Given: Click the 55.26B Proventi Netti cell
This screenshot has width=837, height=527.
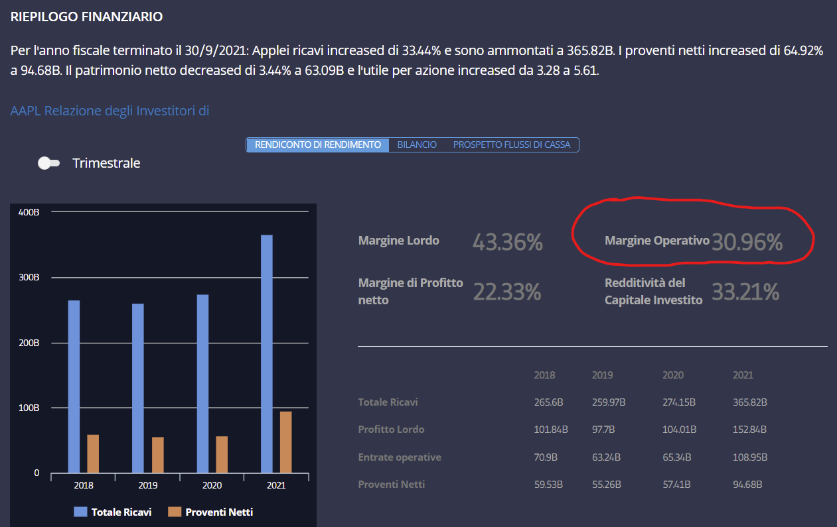Looking at the screenshot, I should tap(607, 485).
